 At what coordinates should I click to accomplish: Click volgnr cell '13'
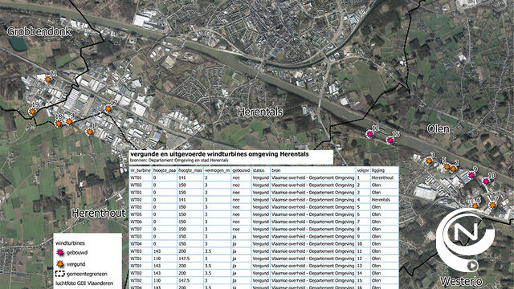pyautogui.click(x=359, y=266)
